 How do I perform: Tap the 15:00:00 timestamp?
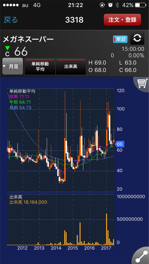pyautogui.click(x=133, y=49)
